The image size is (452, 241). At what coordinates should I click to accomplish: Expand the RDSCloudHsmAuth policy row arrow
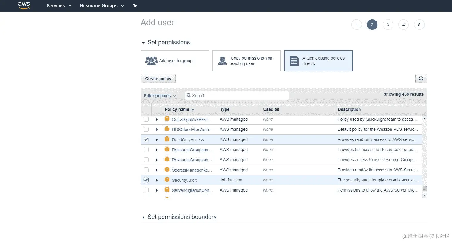pyautogui.click(x=157, y=130)
